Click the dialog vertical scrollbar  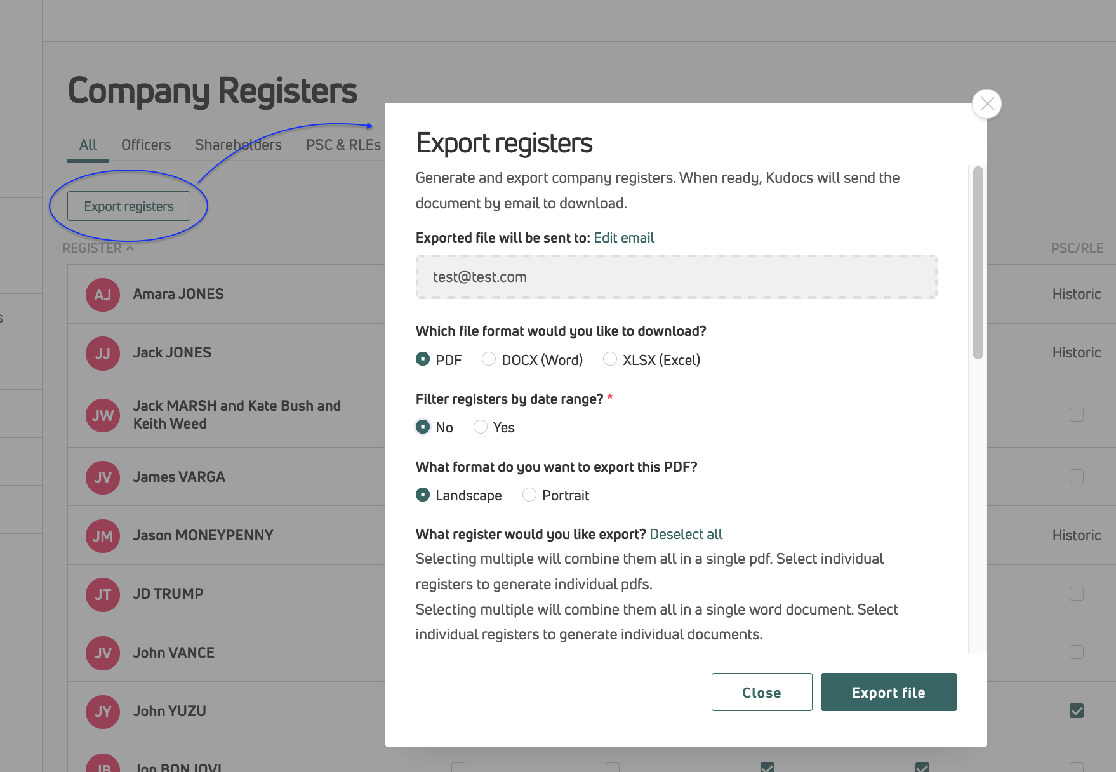(978, 262)
